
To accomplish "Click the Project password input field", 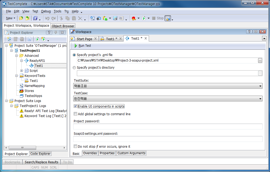I will point(168,127).
